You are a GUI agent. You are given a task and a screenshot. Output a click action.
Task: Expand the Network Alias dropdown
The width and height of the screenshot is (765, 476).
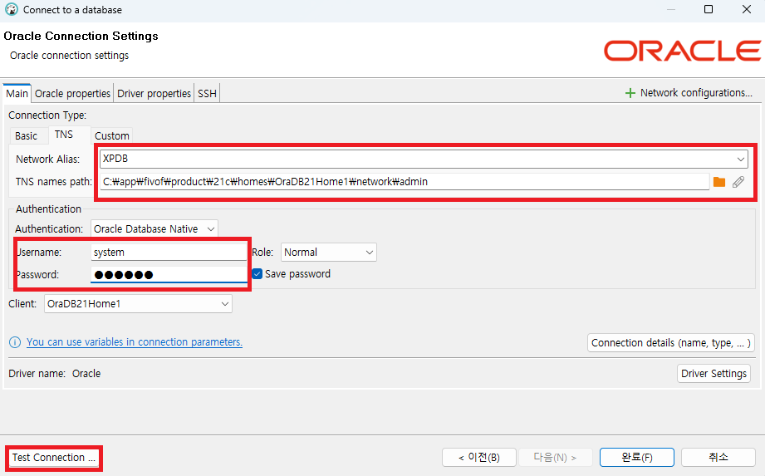point(741,159)
